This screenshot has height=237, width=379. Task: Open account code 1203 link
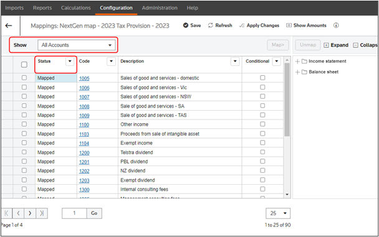(x=84, y=180)
